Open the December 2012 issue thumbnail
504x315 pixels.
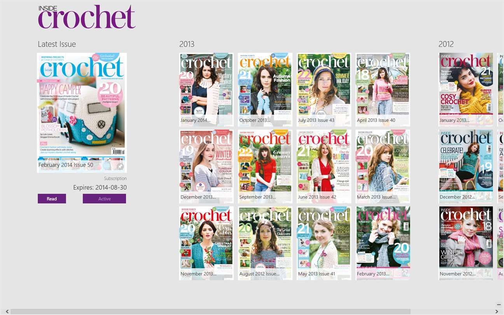(466, 166)
